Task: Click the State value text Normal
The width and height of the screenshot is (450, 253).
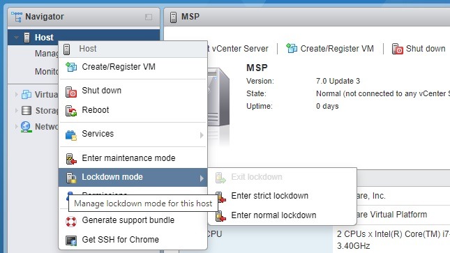Action: coord(329,94)
